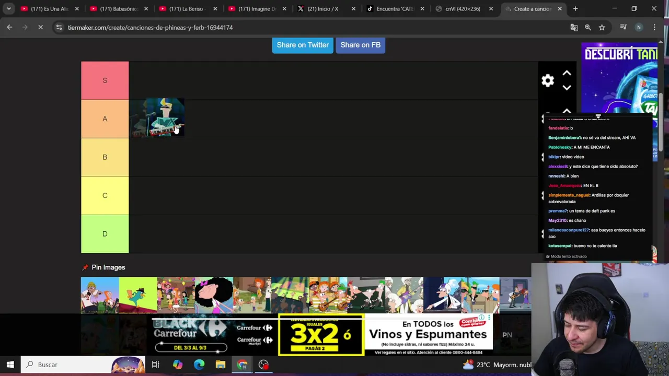The width and height of the screenshot is (669, 376).
Task: Select the green D tier label
Action: click(105, 234)
